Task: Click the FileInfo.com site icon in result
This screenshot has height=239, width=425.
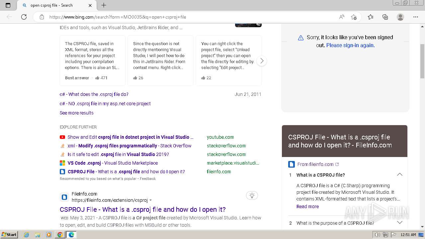Action: (64, 197)
